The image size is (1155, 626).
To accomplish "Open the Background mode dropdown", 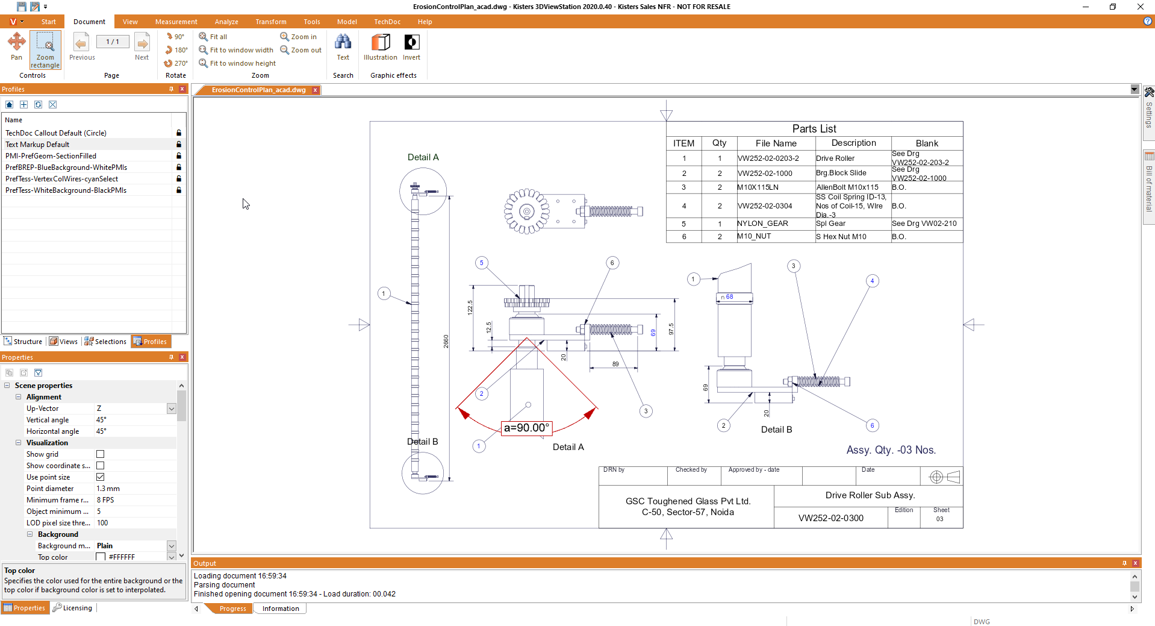I will (x=171, y=546).
